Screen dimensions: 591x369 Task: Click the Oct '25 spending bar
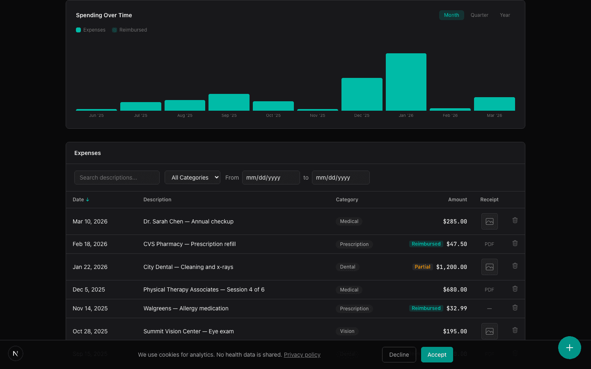click(x=273, y=106)
